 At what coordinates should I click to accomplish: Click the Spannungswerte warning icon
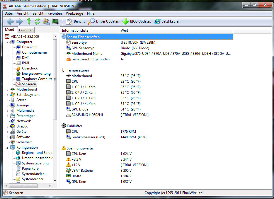click(x=64, y=148)
